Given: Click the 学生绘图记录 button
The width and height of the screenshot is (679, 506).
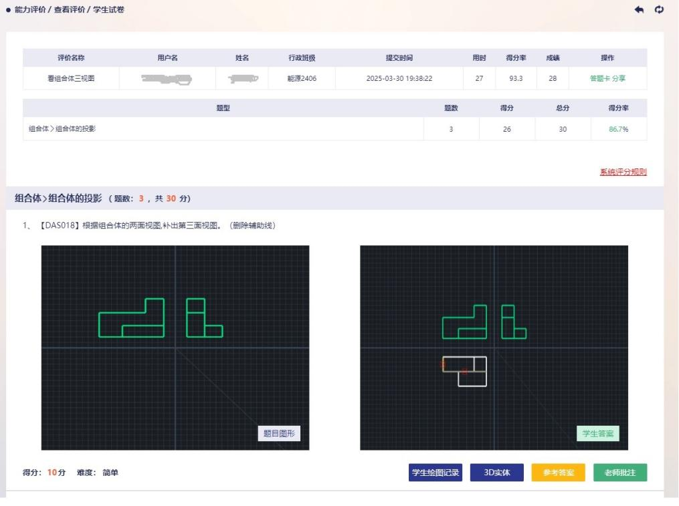Looking at the screenshot, I should tap(435, 473).
